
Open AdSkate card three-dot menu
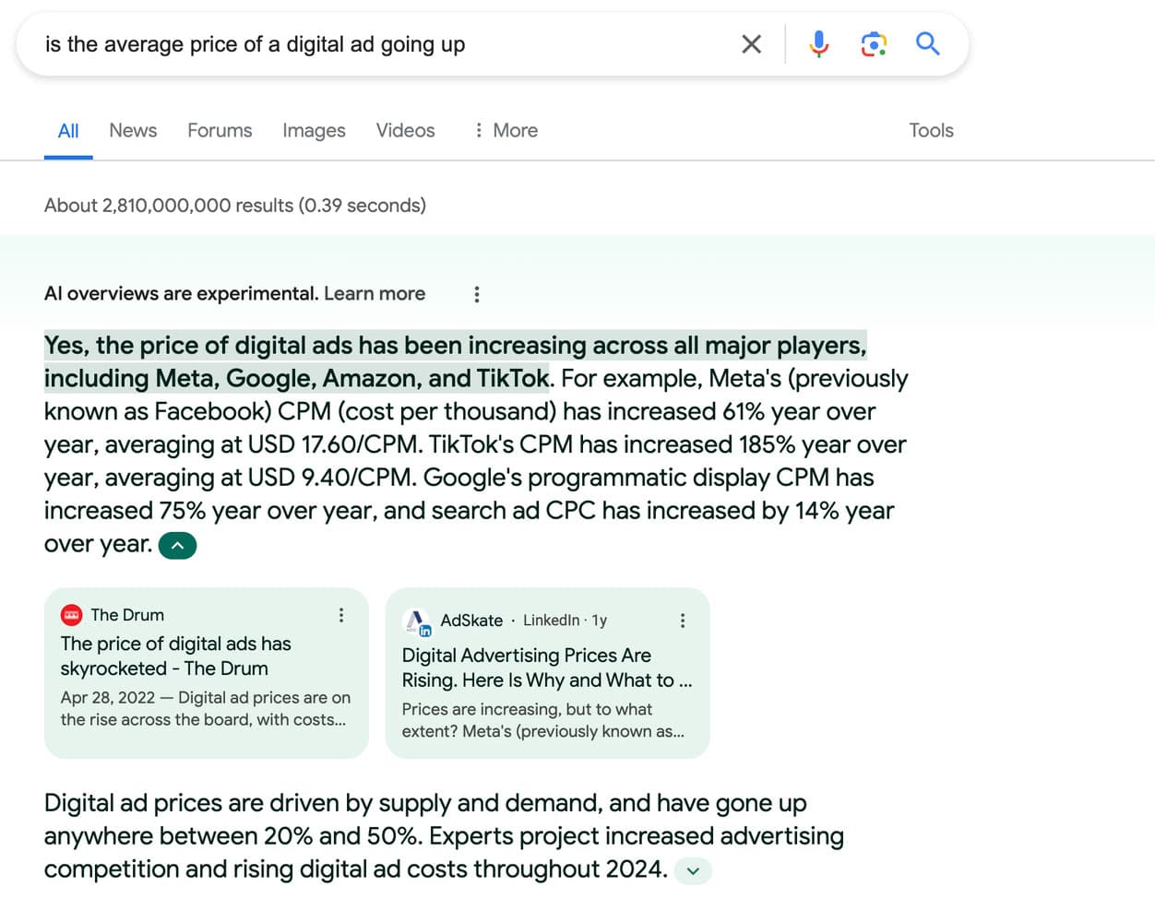click(683, 621)
